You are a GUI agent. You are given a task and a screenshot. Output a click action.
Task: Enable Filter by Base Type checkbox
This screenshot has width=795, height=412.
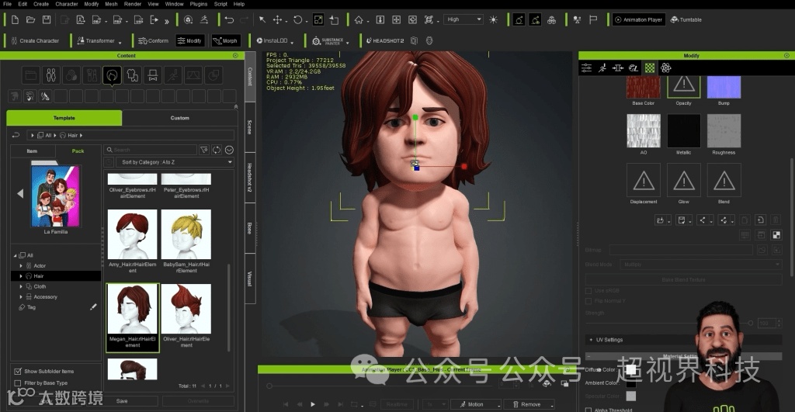18,383
